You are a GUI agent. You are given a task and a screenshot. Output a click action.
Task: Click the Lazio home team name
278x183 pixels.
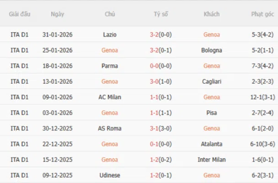[110, 35]
